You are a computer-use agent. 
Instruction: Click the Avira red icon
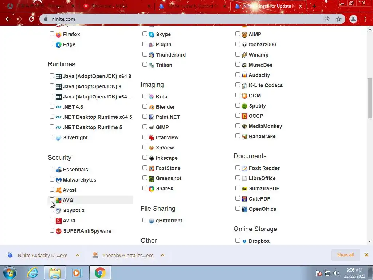[x=59, y=221]
